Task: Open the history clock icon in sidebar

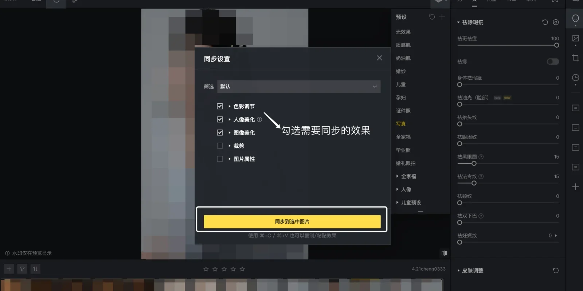Action: coord(575,77)
